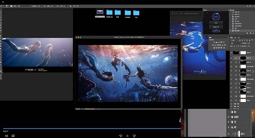Open the brush flow percentage dropdown
Image resolution: width=255 pixels, height=138 pixels.
click(x=52, y=6)
